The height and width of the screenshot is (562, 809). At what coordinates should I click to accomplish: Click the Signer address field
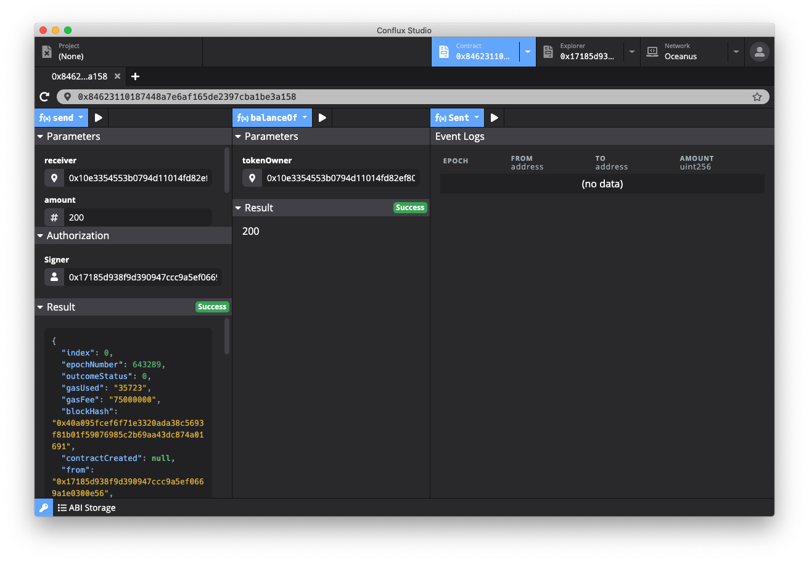point(143,277)
